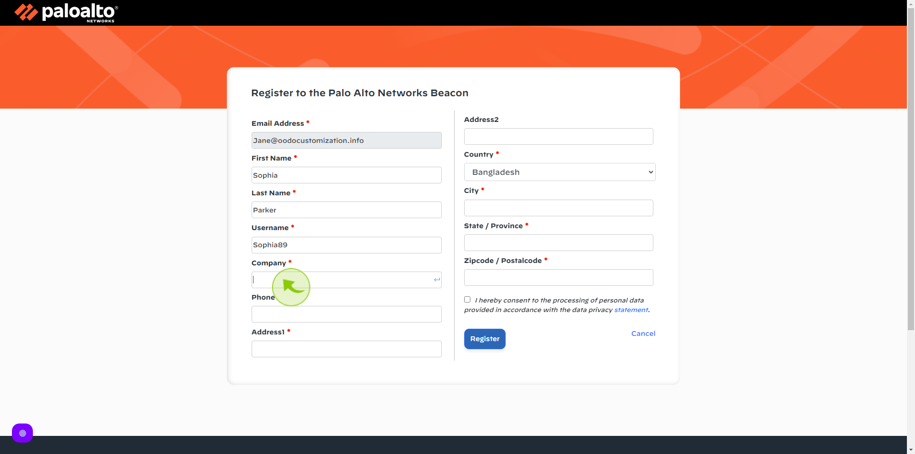
Task: Focus the First Name field containing Sophia
Action: 346,175
